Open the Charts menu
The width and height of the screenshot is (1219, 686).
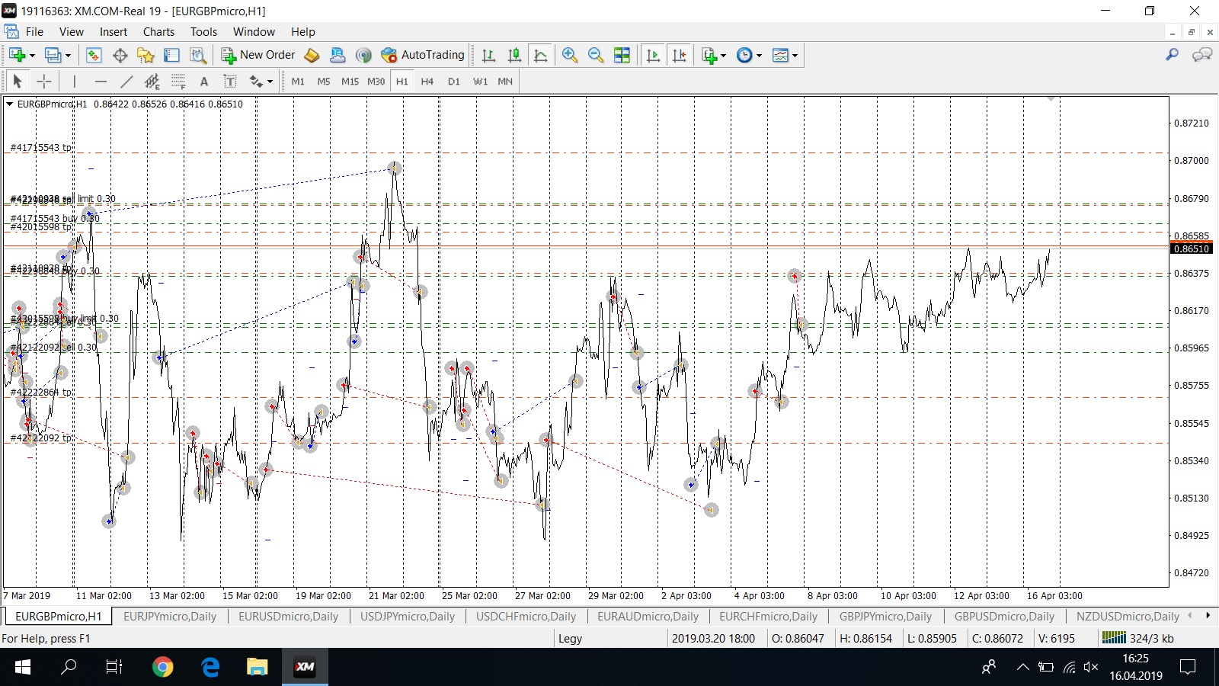(158, 32)
